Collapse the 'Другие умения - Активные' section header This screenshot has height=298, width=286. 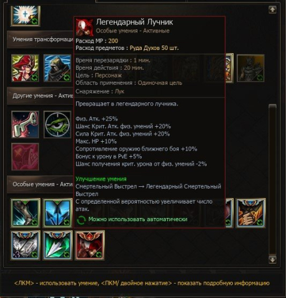41,96
